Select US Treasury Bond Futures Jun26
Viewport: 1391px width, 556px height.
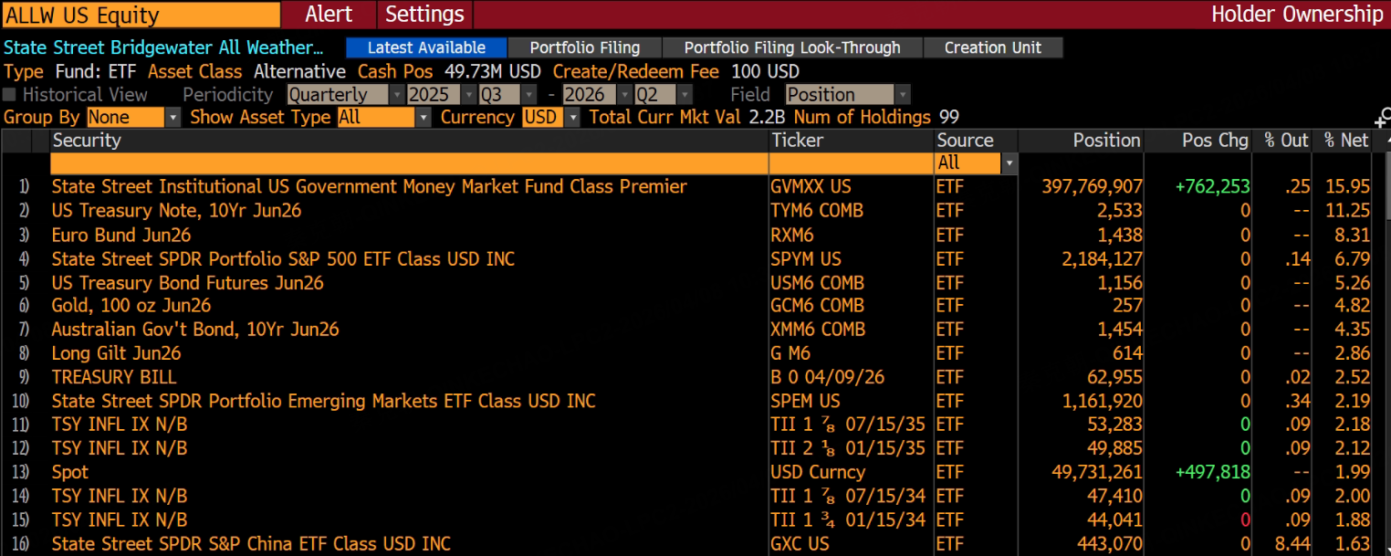(188, 282)
